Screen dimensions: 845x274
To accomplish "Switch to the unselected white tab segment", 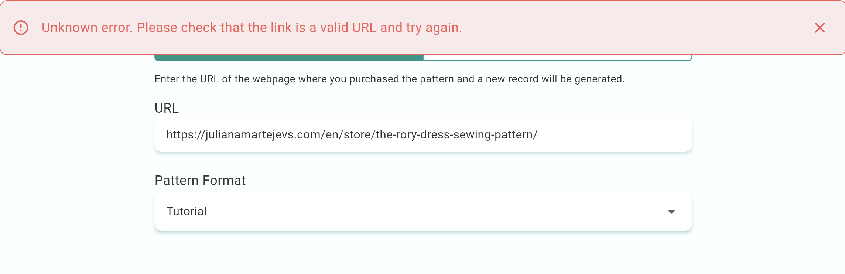I will click(x=558, y=58).
